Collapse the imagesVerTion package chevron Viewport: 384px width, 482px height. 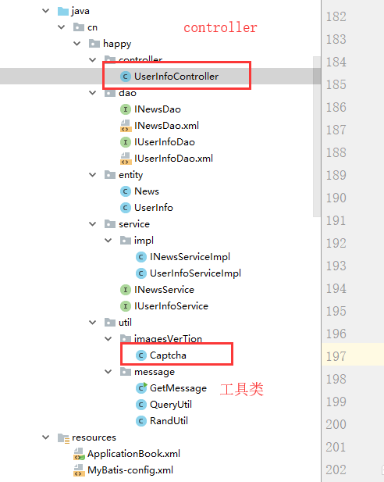[x=108, y=338]
